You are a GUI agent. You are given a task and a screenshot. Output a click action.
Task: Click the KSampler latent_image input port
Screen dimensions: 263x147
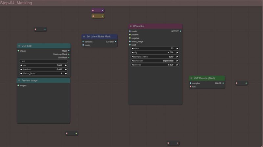130,41
